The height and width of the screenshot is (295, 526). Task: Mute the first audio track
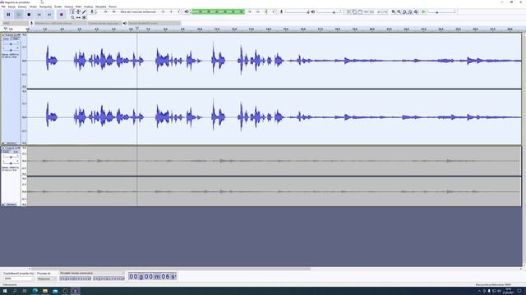(x=7, y=39)
